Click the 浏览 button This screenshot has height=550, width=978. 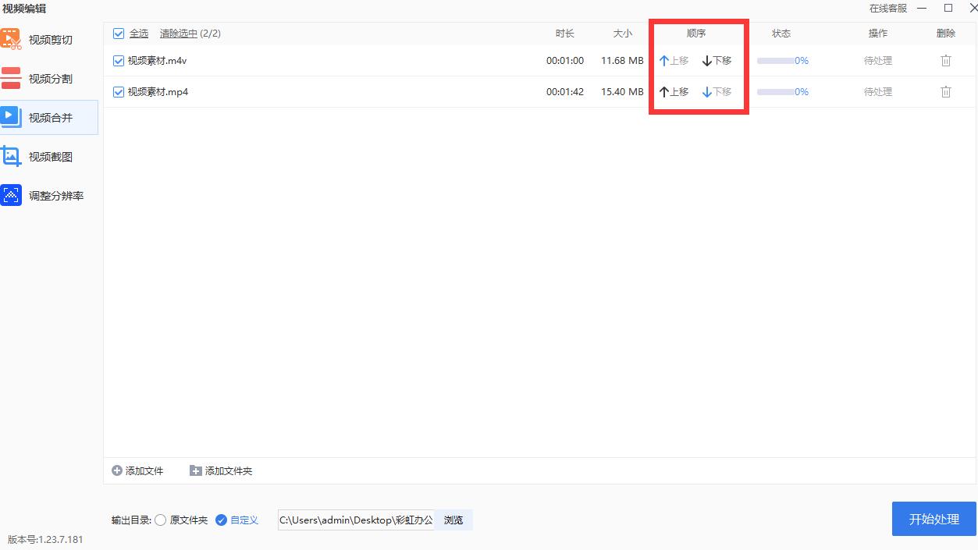point(453,520)
